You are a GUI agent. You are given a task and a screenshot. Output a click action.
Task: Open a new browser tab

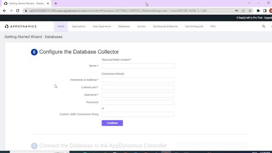tap(56, 3)
